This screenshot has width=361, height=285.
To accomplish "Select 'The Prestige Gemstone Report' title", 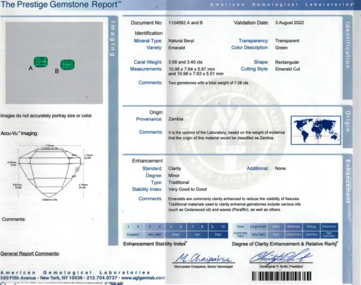I will (61, 4).
